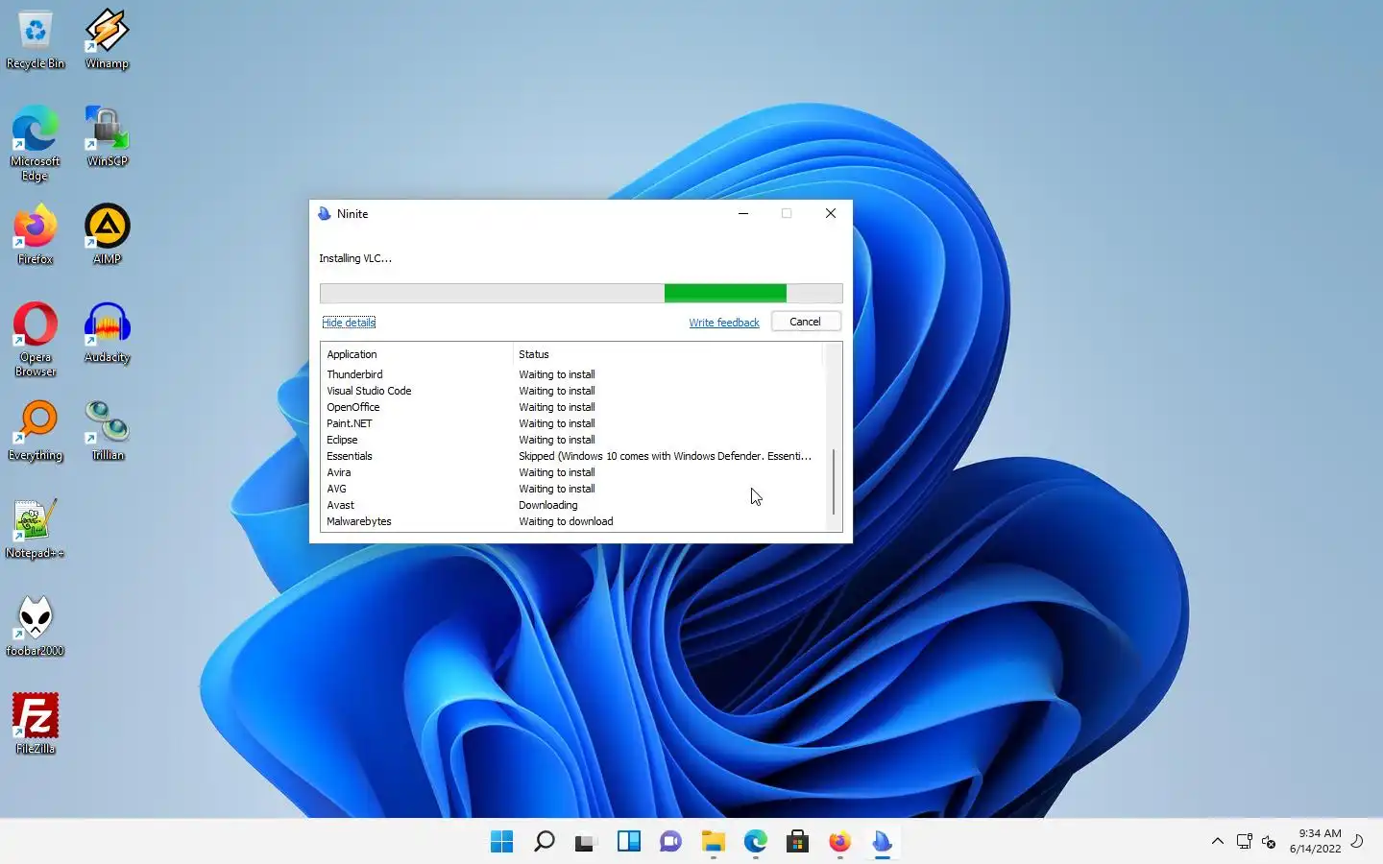
Task: Select the Firefox desktop shortcut
Action: pos(36,234)
